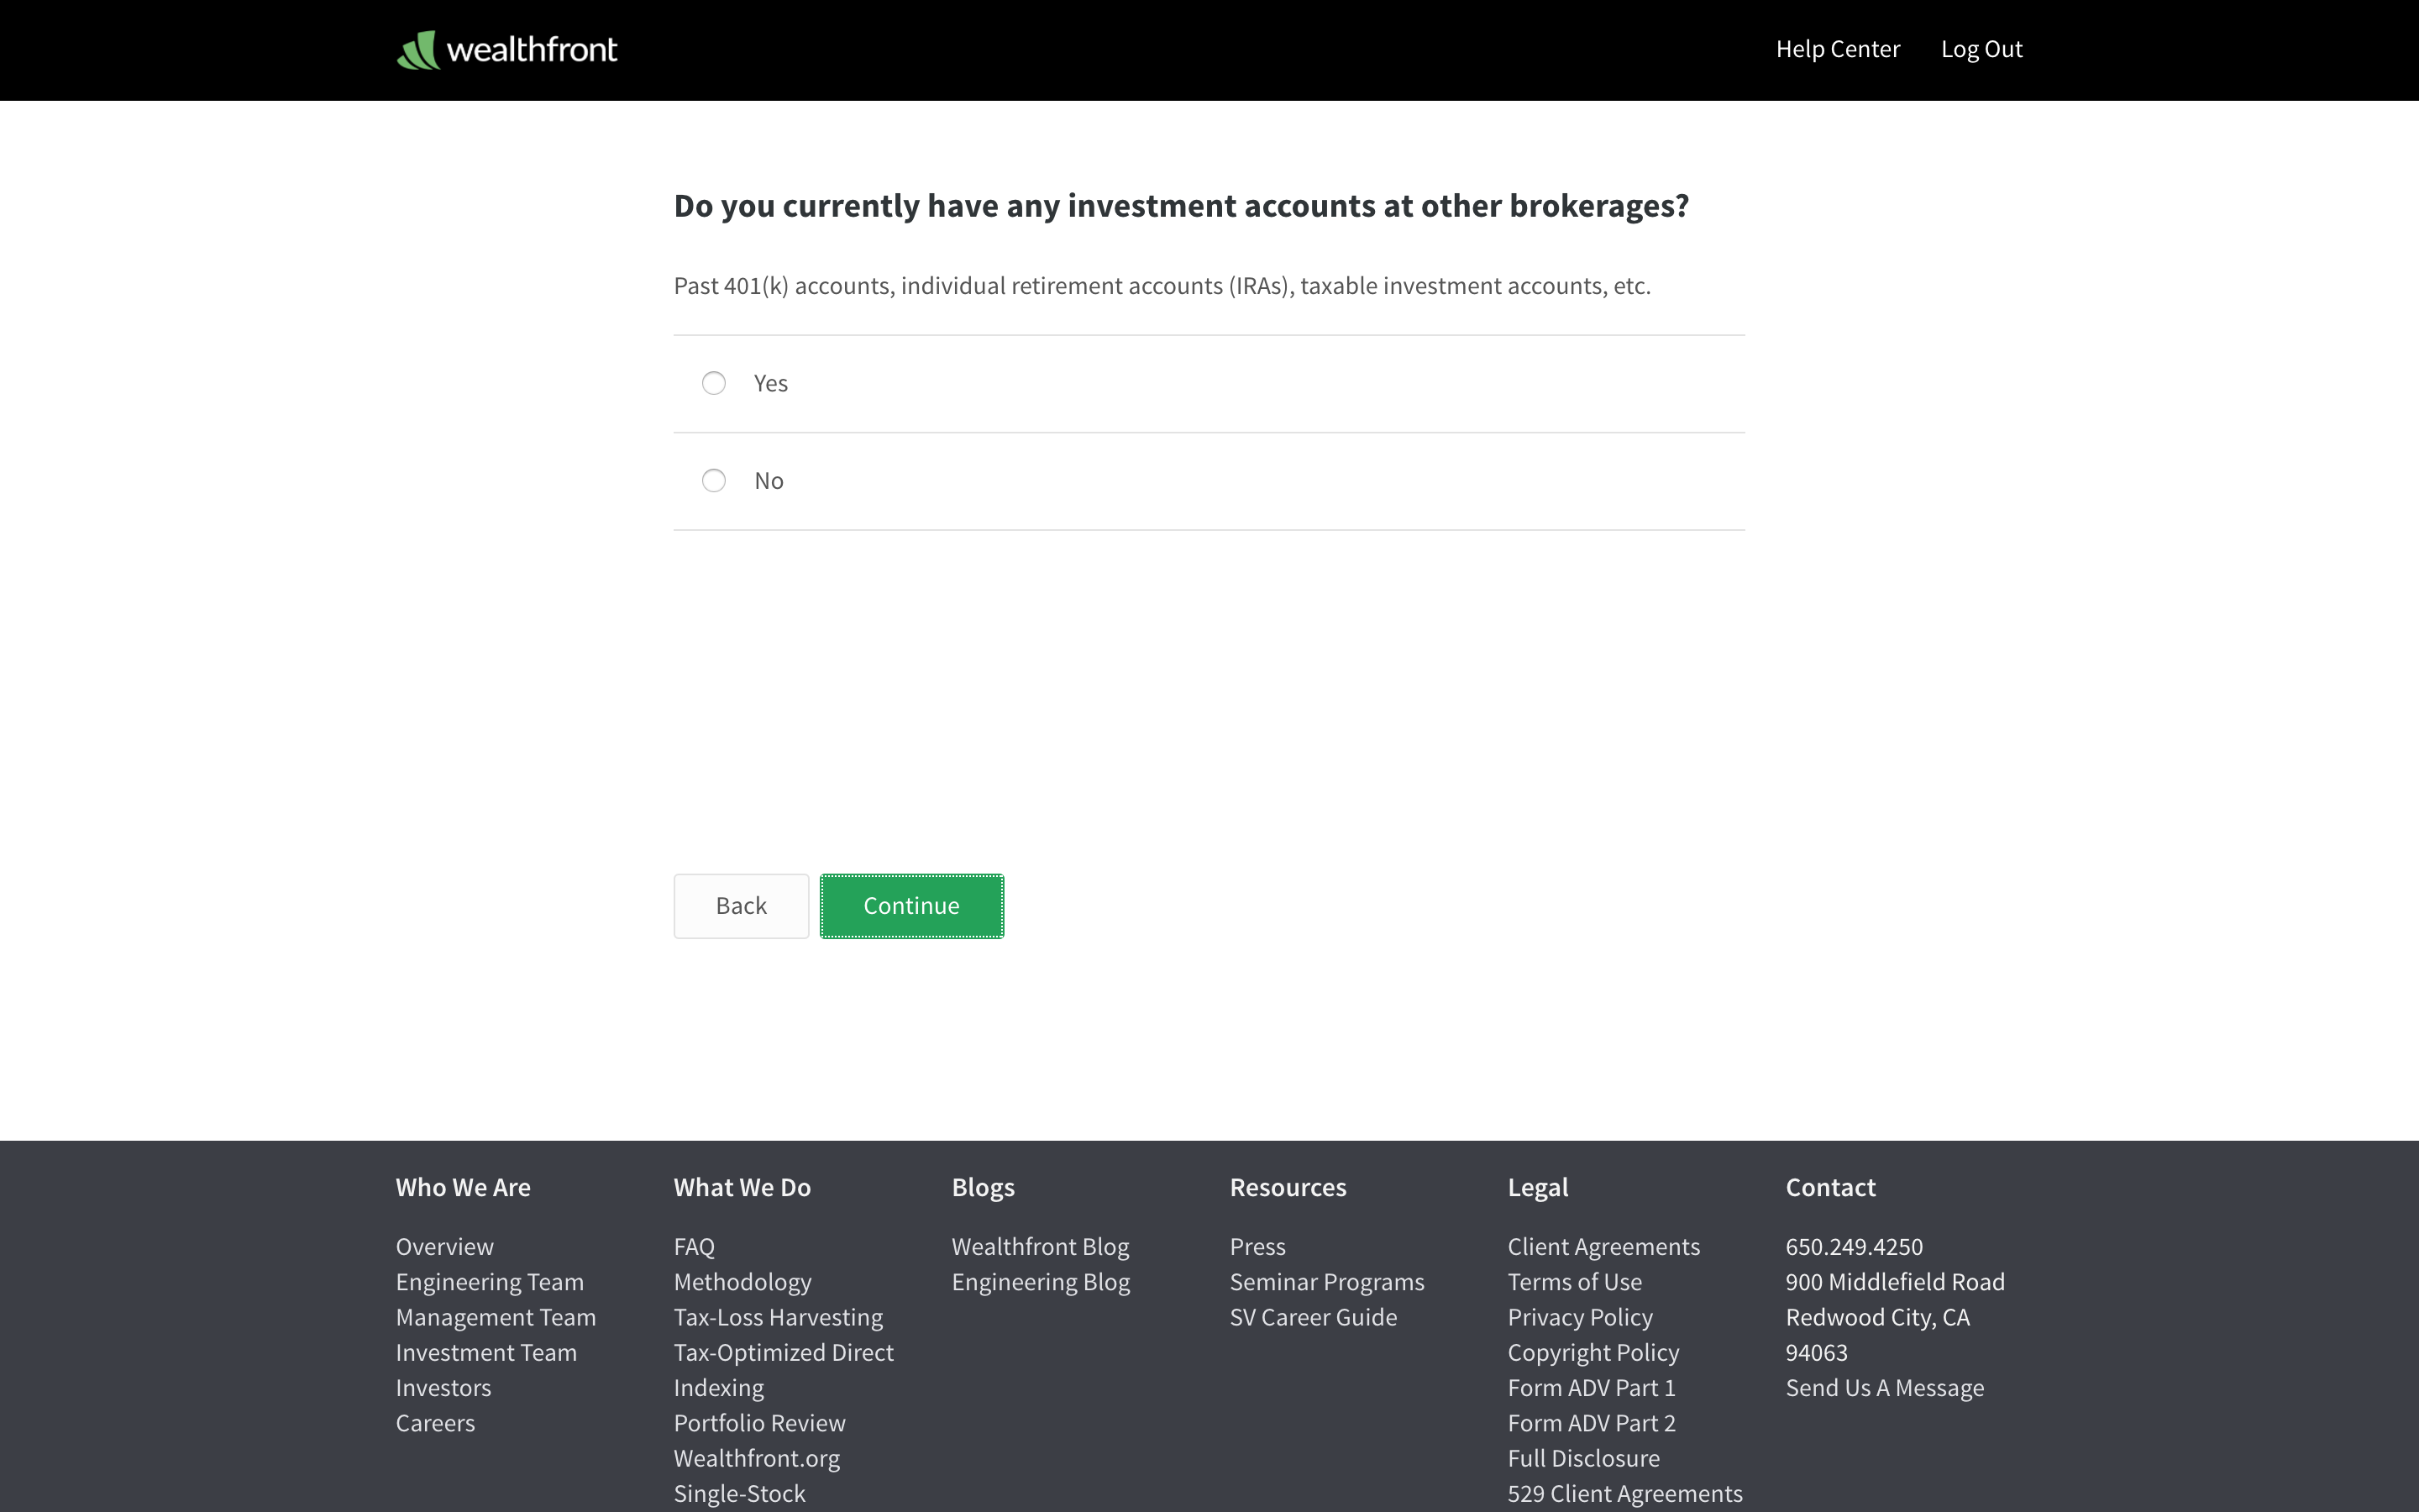2419x1512 pixels.
Task: Open Wealthfront.org footer link
Action: click(x=757, y=1458)
